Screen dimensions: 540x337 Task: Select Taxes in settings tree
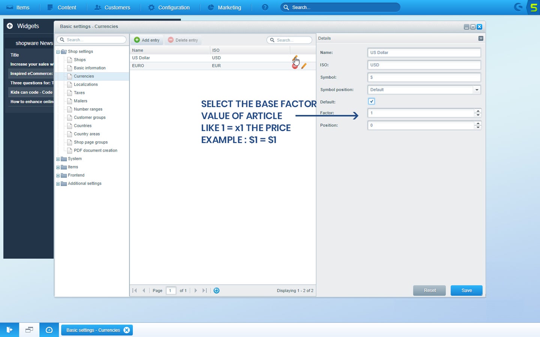coord(79,93)
